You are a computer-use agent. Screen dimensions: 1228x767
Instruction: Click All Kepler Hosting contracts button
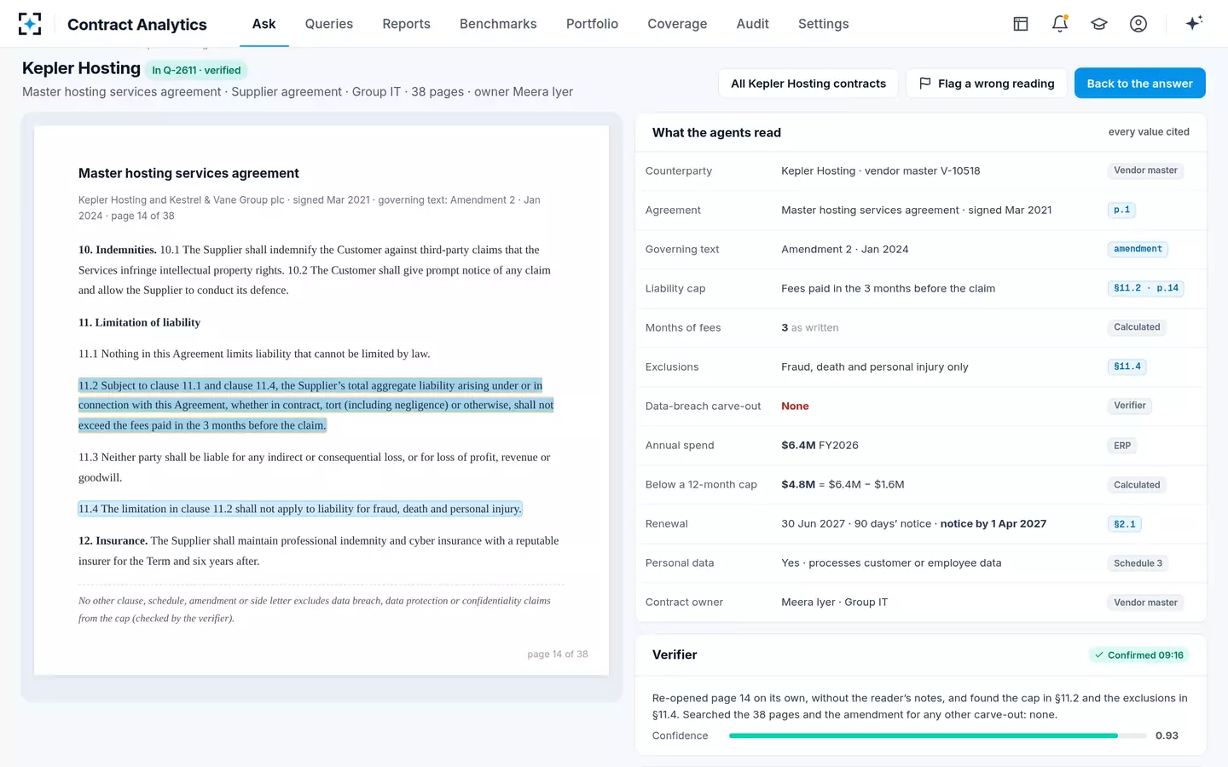click(808, 84)
